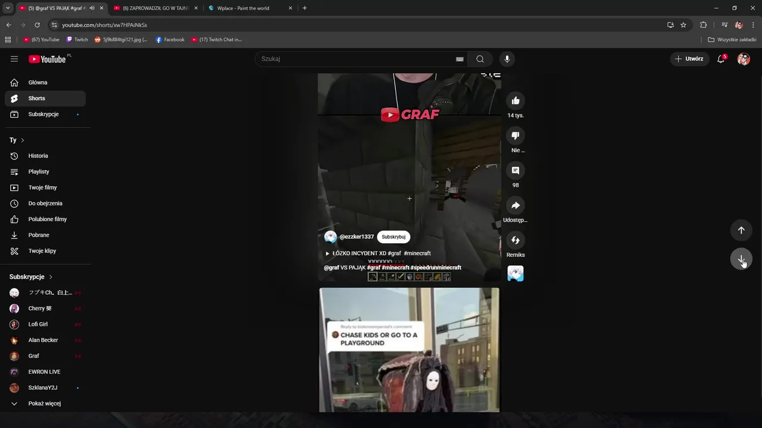762x428 pixels.
Task: Like the short with thumbs up
Action: (x=516, y=101)
